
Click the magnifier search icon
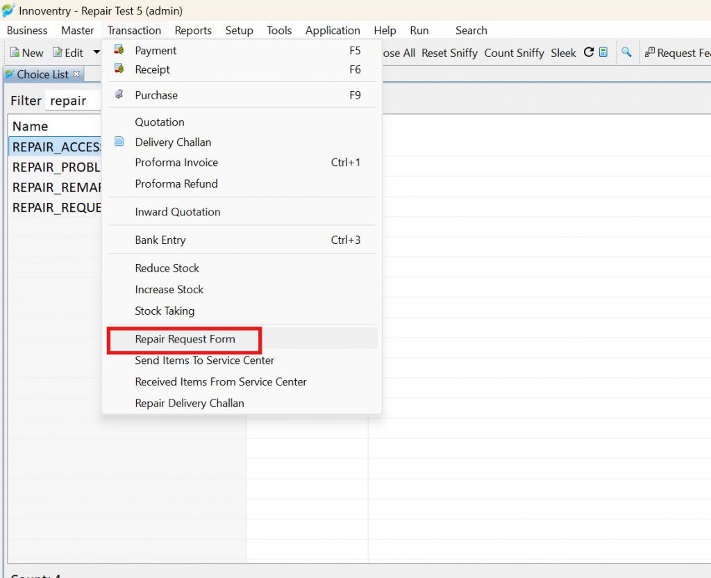tap(626, 53)
